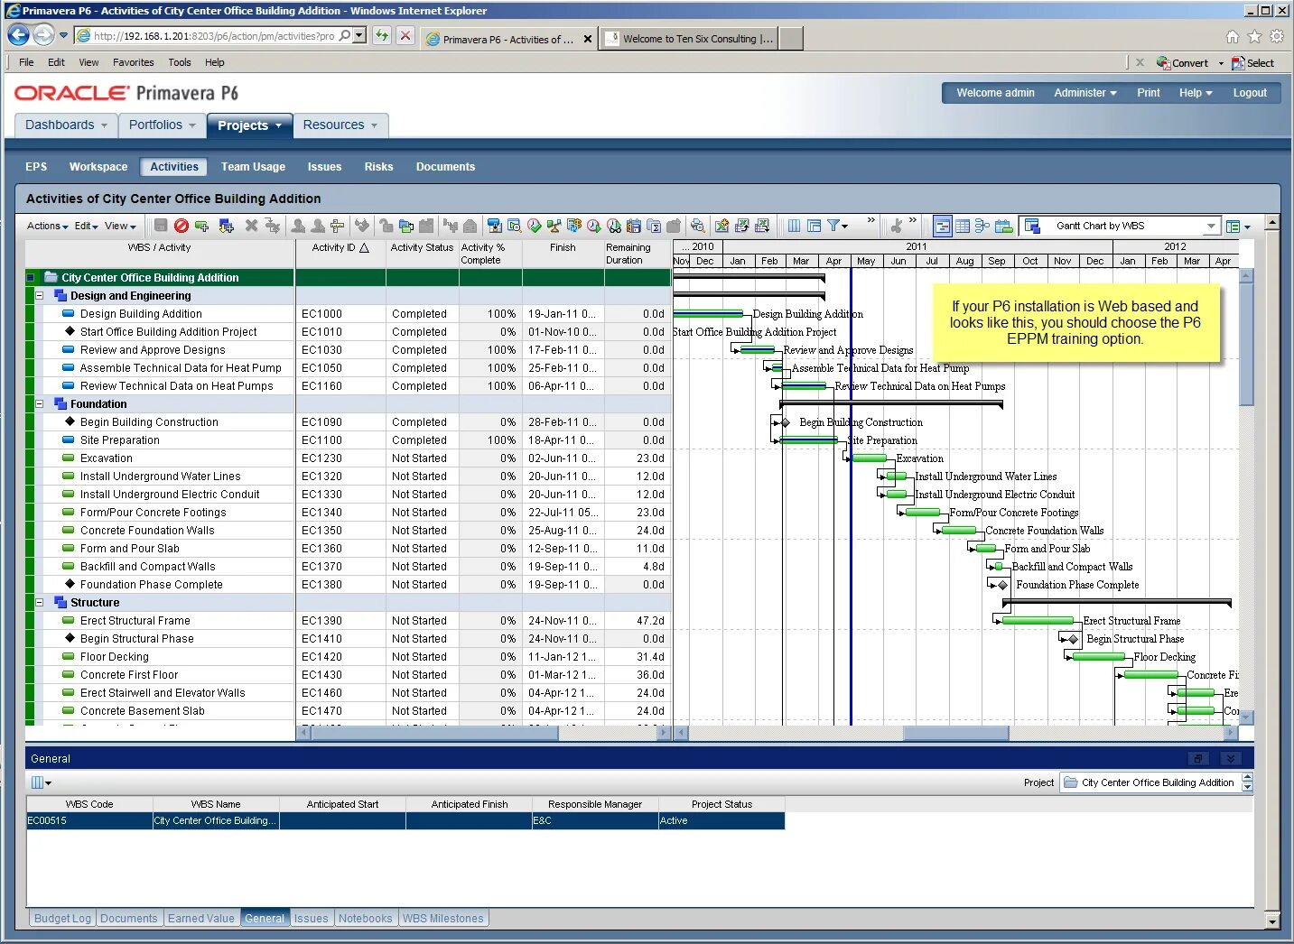
Task: Click the Schedule clock icon with checkmark
Action: [x=534, y=226]
